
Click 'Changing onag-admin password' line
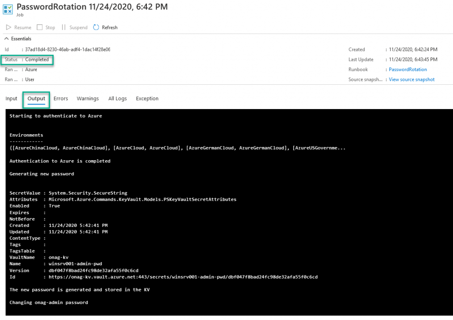click(x=49, y=302)
